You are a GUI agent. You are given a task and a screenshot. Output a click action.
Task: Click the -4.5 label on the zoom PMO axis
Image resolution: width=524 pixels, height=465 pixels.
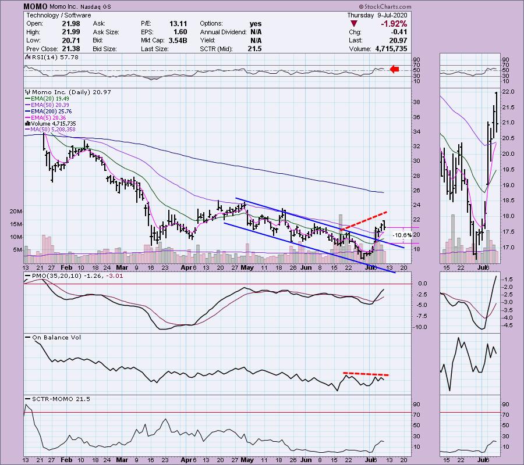508,325
